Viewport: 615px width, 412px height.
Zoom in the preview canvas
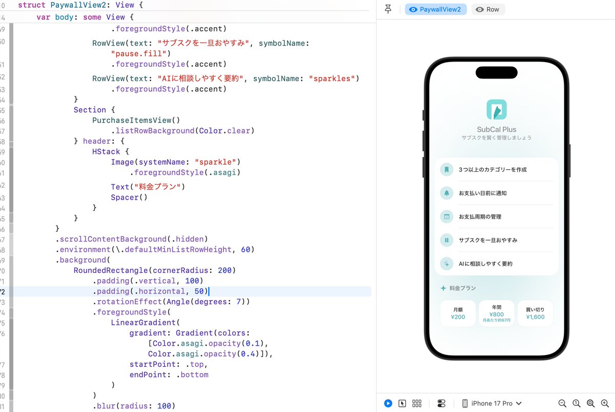[x=605, y=403]
